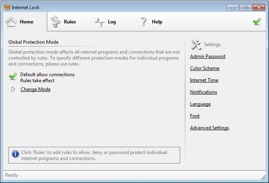Click the green check beside Default allow connections

coord(13,77)
